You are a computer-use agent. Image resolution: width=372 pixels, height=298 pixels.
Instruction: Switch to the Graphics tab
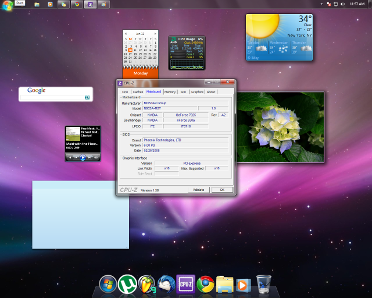click(x=197, y=92)
